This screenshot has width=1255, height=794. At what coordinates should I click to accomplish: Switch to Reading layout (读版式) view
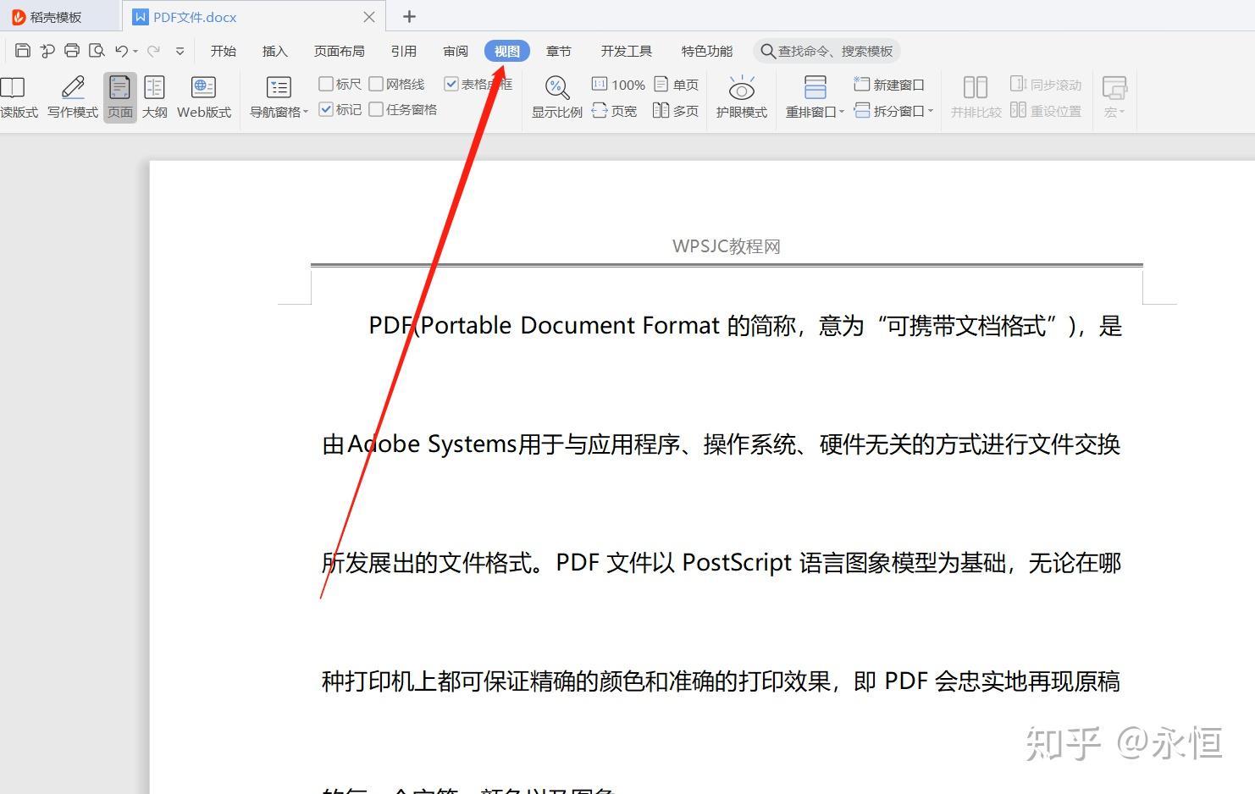(x=19, y=97)
